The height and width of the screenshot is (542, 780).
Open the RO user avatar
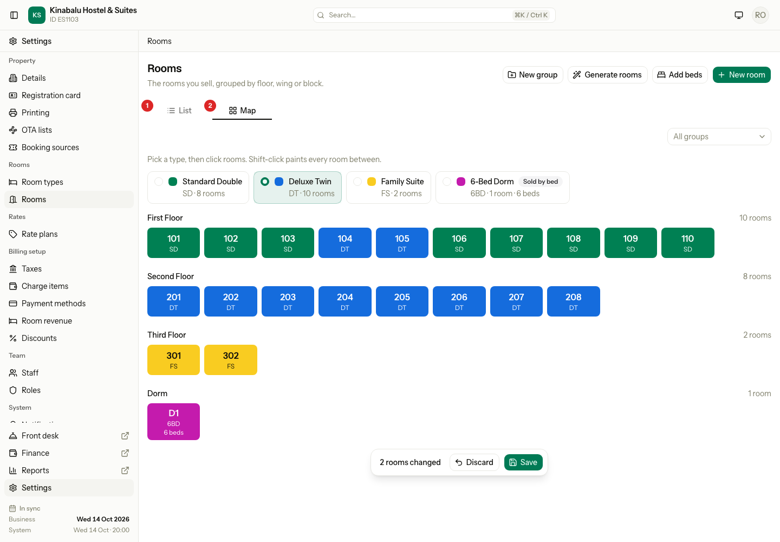pos(760,15)
